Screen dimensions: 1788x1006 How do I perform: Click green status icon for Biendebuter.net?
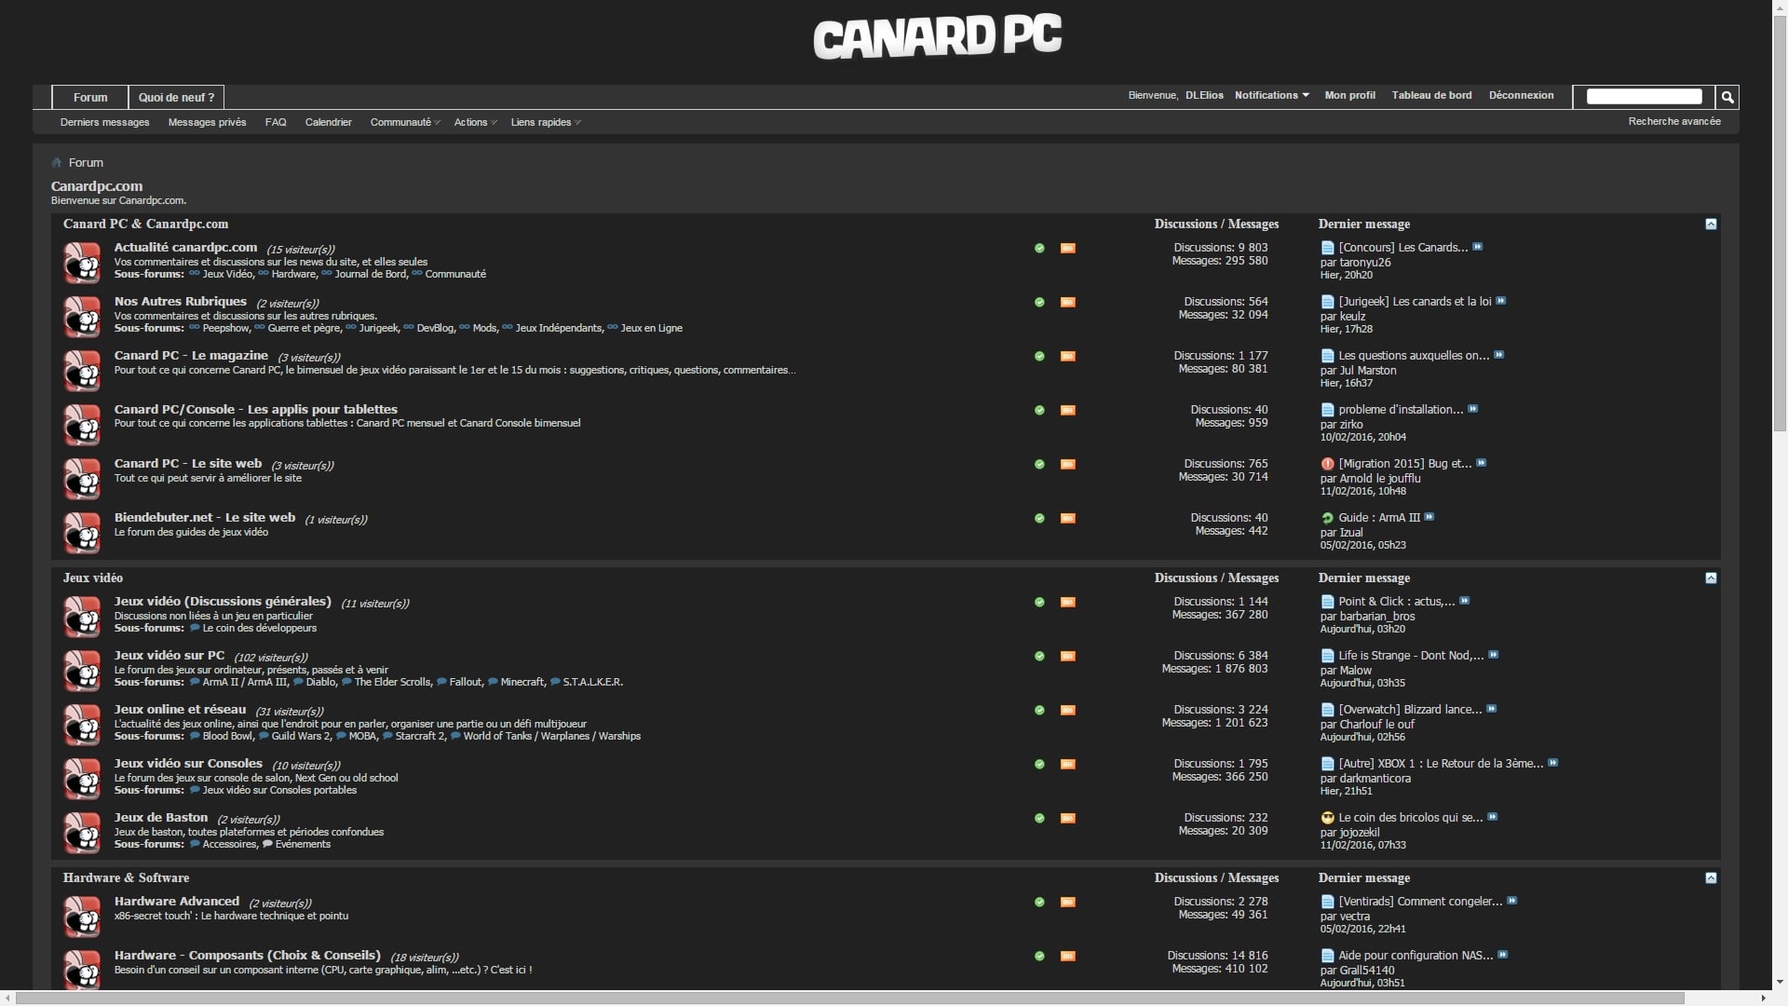[x=1039, y=519]
